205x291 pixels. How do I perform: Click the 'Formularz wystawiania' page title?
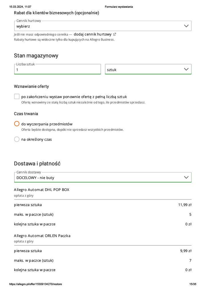tap(119, 7)
